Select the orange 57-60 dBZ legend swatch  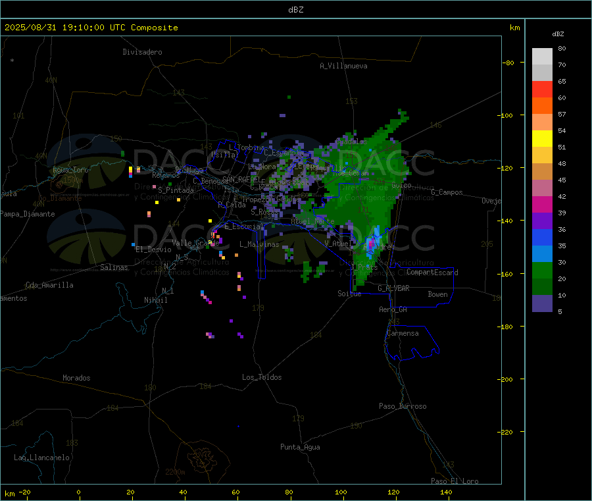[x=542, y=106]
